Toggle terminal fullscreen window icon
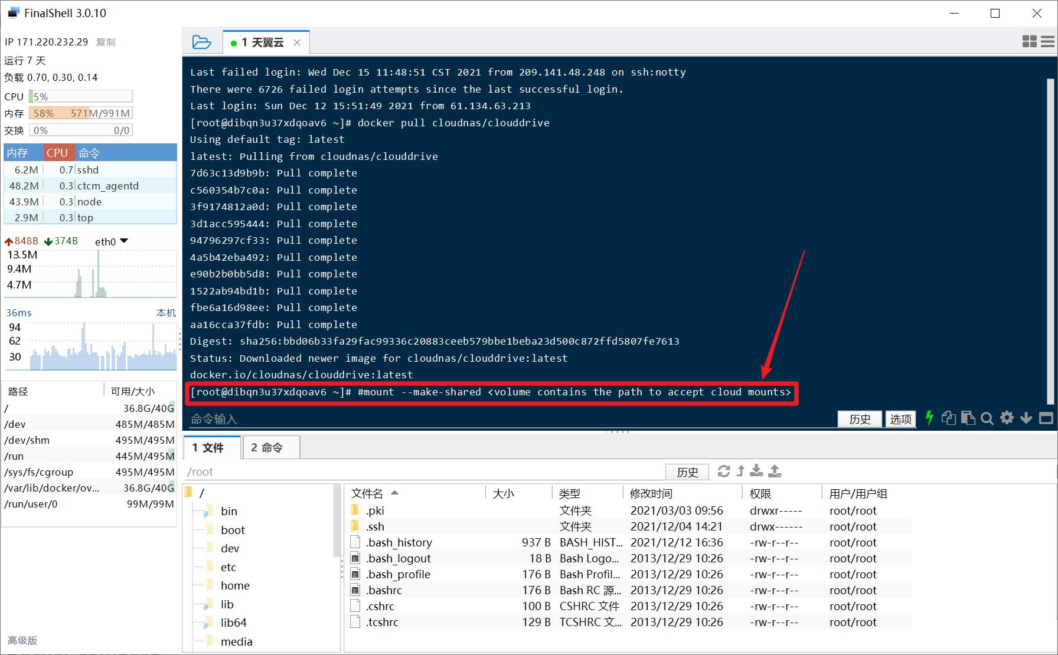This screenshot has width=1058, height=655. coord(1046,418)
